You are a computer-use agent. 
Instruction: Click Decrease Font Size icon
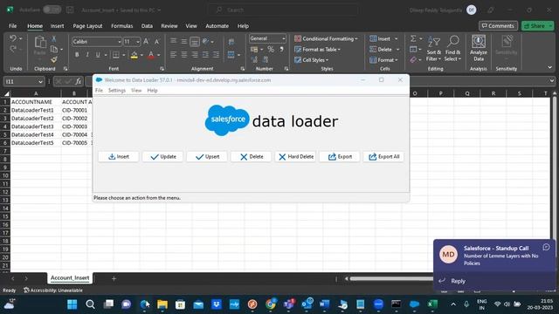coord(157,42)
